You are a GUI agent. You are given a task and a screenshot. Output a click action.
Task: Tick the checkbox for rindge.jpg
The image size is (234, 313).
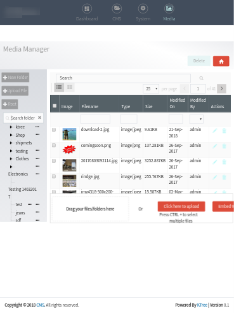click(x=54, y=176)
